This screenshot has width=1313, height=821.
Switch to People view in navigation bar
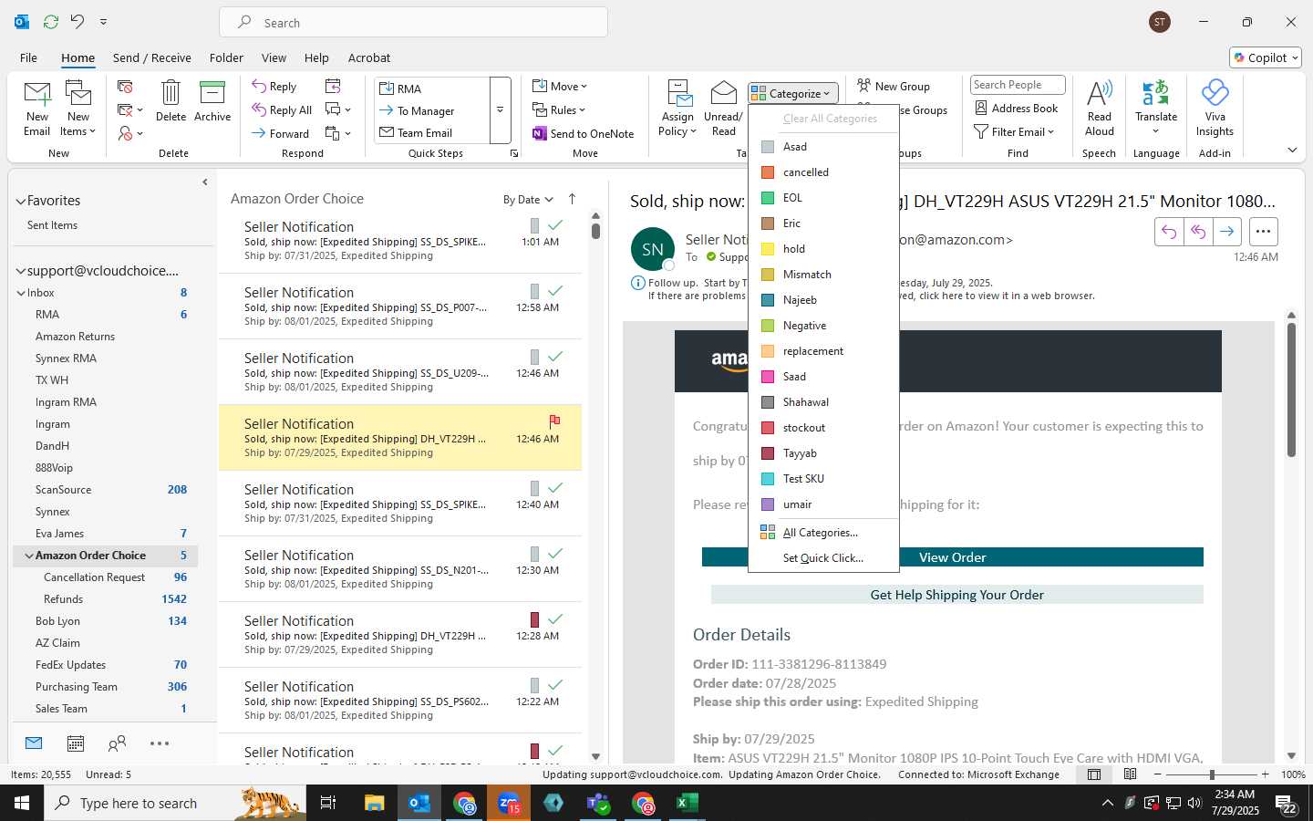point(117,743)
